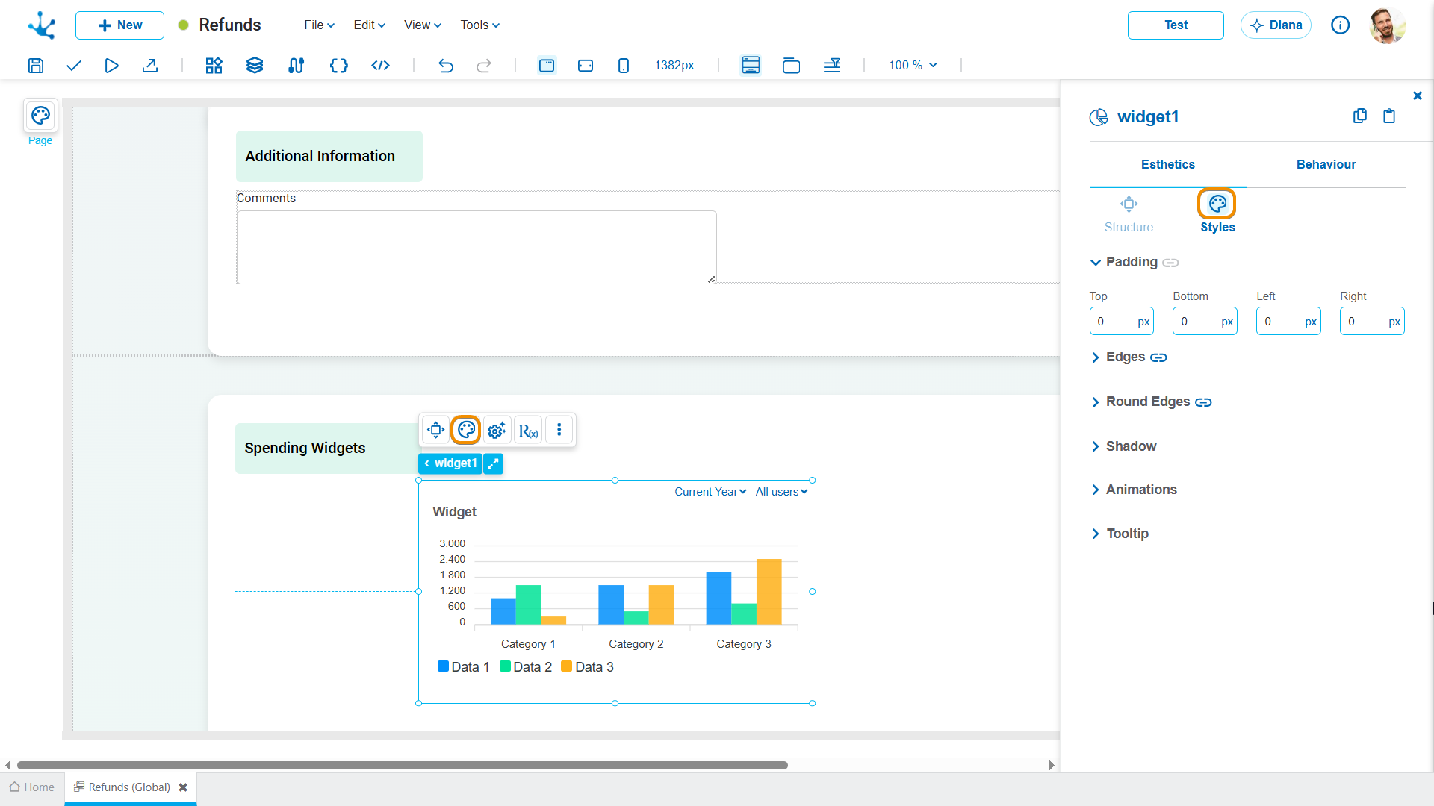Toggle the Round Edges link icon
This screenshot has width=1434, height=806.
(x=1203, y=402)
